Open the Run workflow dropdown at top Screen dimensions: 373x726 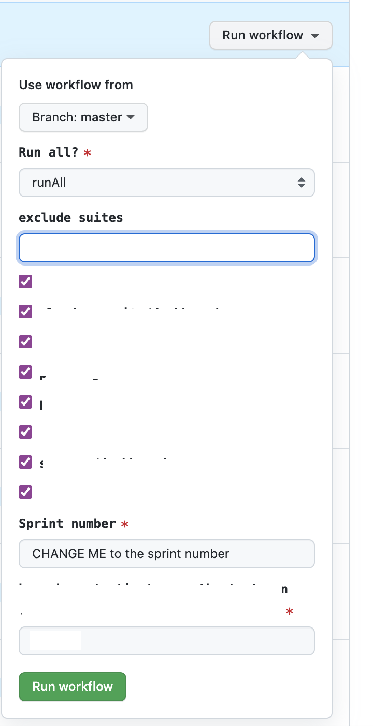coord(270,35)
